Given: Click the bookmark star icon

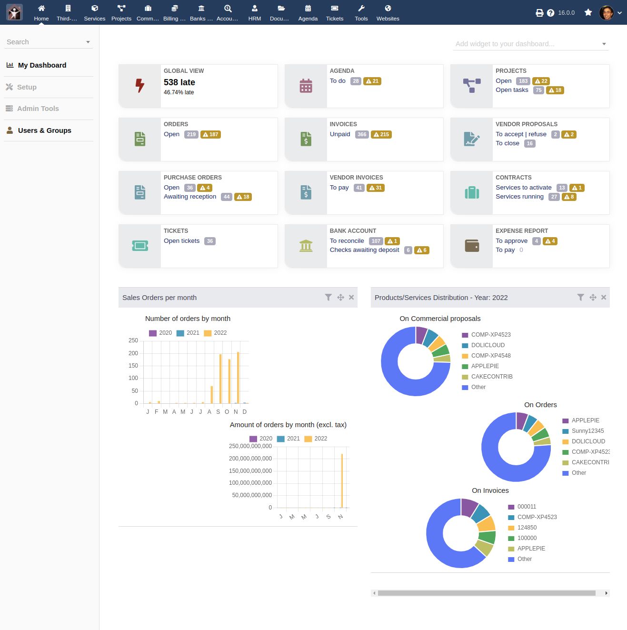Looking at the screenshot, I should tap(588, 12).
